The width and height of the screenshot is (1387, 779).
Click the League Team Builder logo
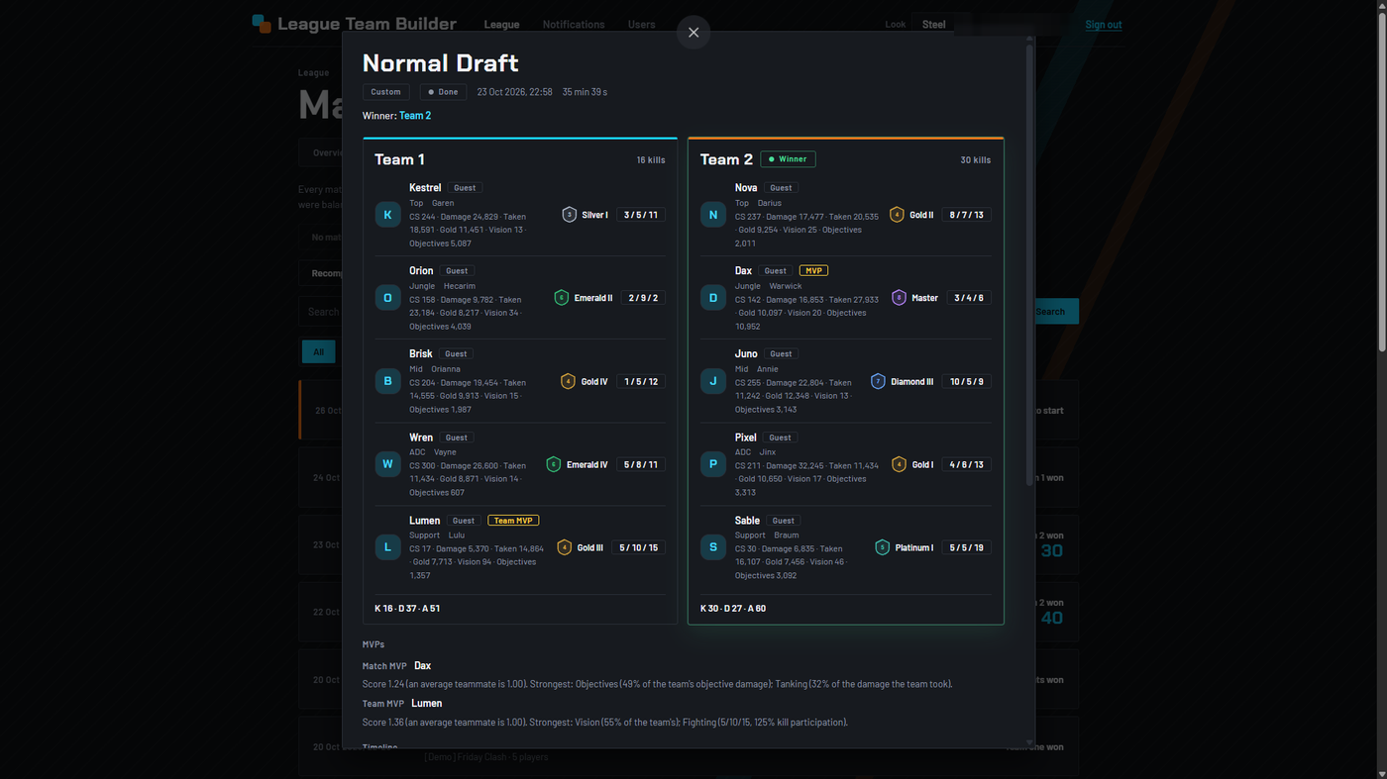pos(354,24)
